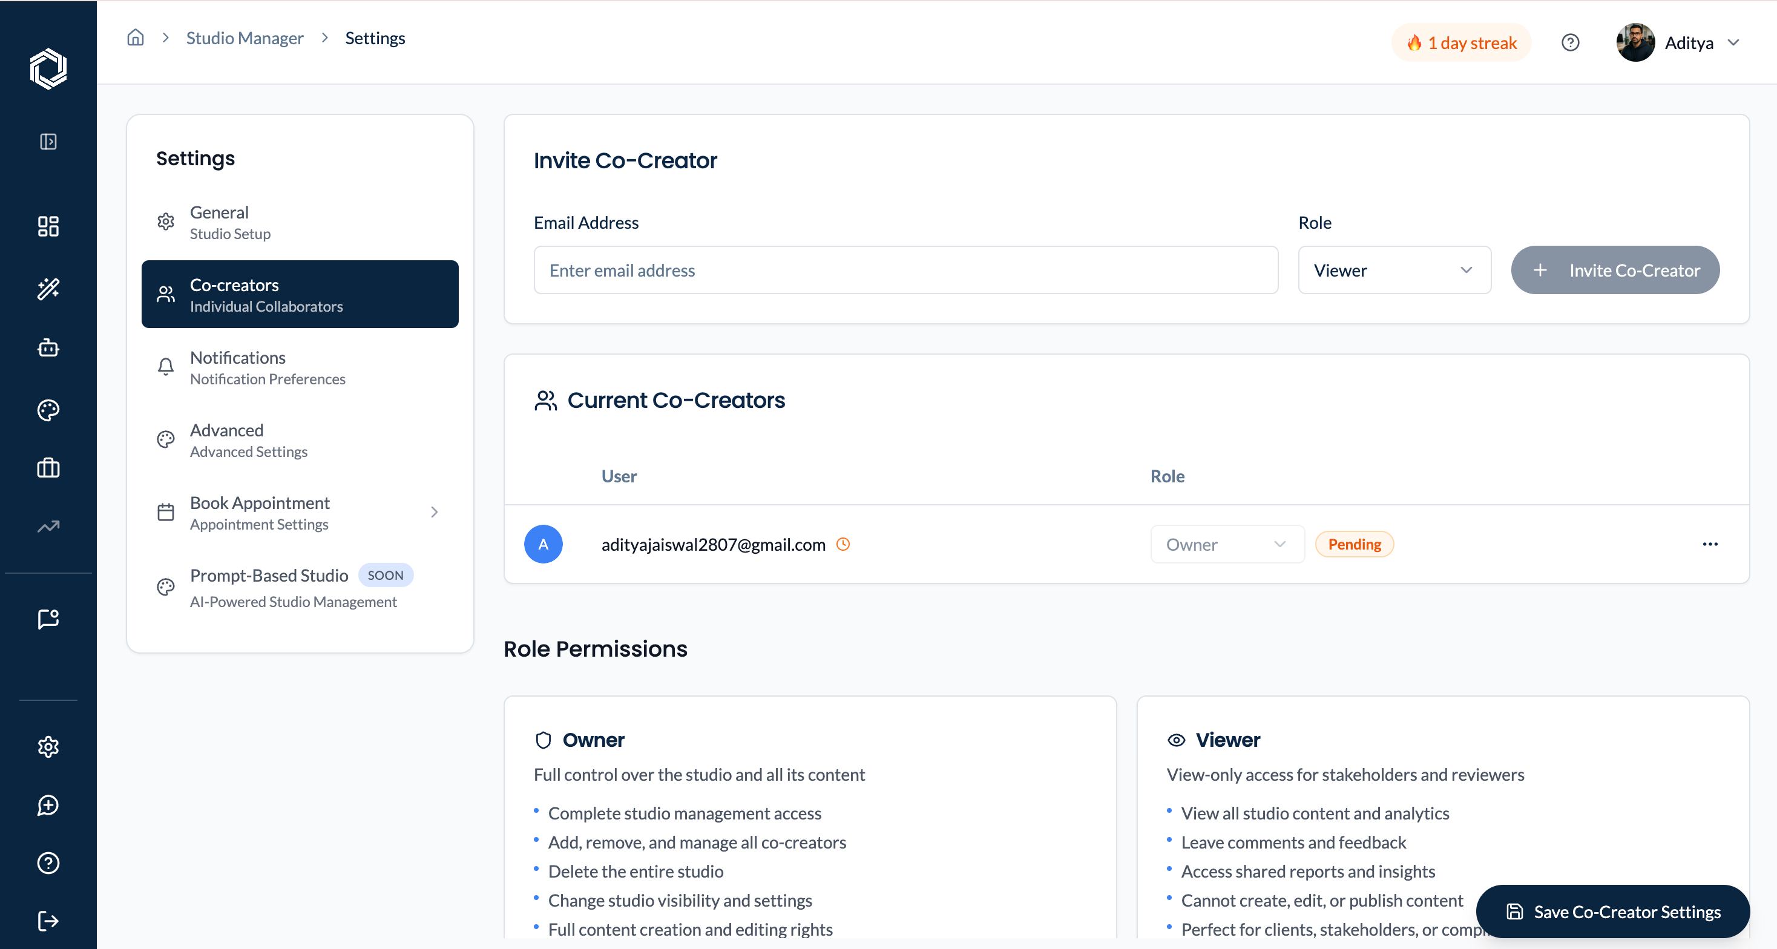Image resolution: width=1777 pixels, height=949 pixels.
Task: Go to Studio Manager breadcrumb link
Action: [244, 38]
